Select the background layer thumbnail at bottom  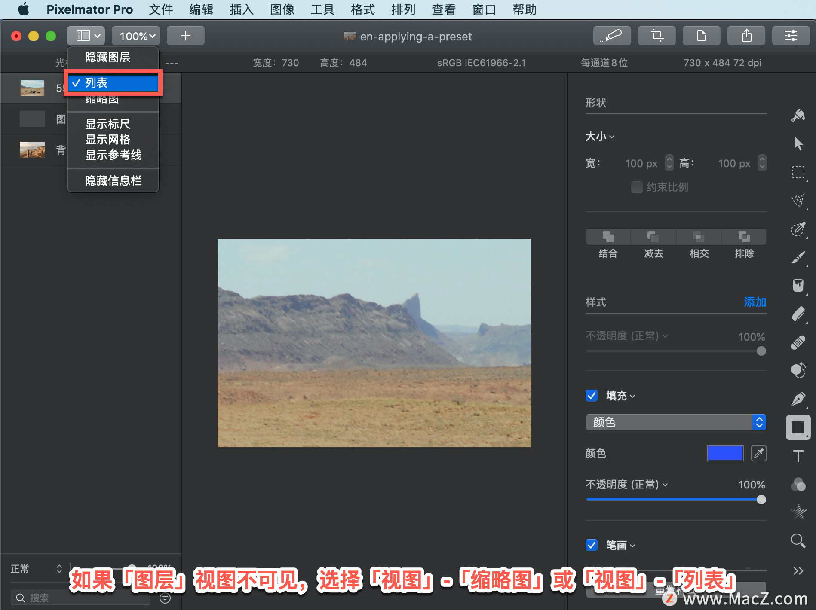(32, 150)
